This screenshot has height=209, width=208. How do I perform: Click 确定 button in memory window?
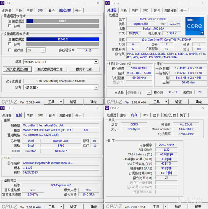tap(198, 206)
